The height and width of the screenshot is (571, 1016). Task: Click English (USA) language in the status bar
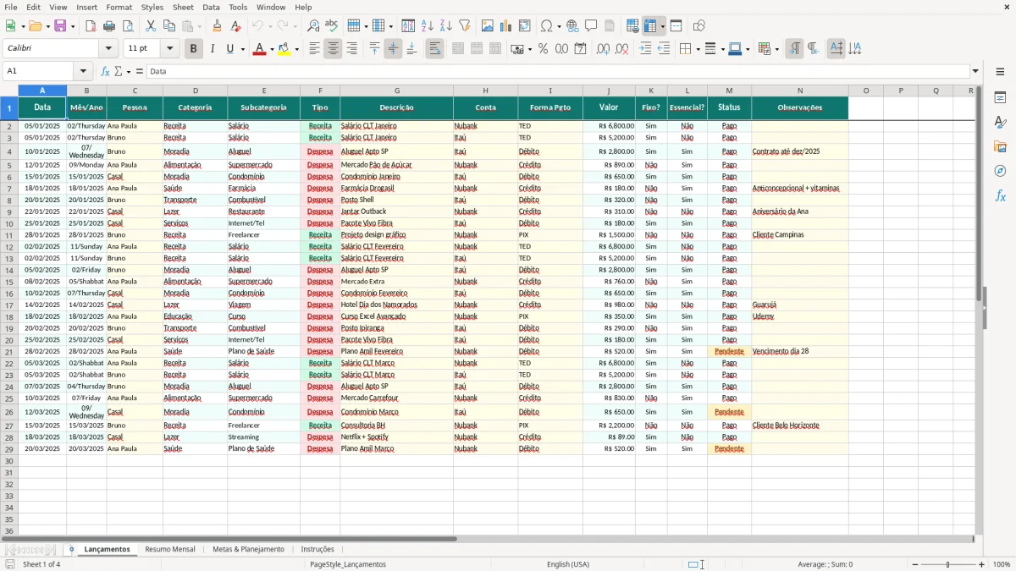pyautogui.click(x=568, y=564)
